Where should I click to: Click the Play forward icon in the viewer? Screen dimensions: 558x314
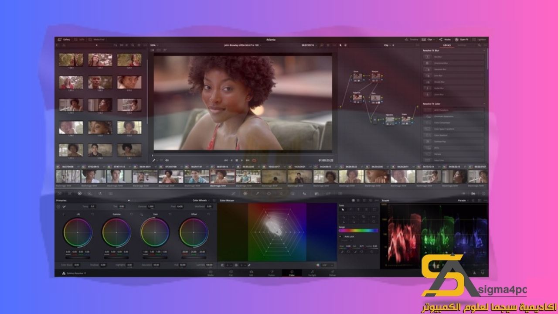(242, 160)
